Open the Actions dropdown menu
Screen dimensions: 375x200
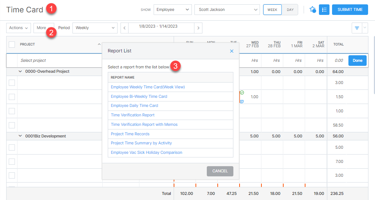click(19, 28)
